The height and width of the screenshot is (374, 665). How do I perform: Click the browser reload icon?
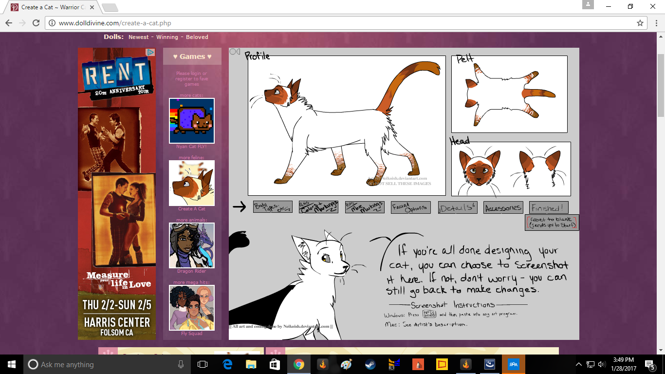pyautogui.click(x=36, y=23)
